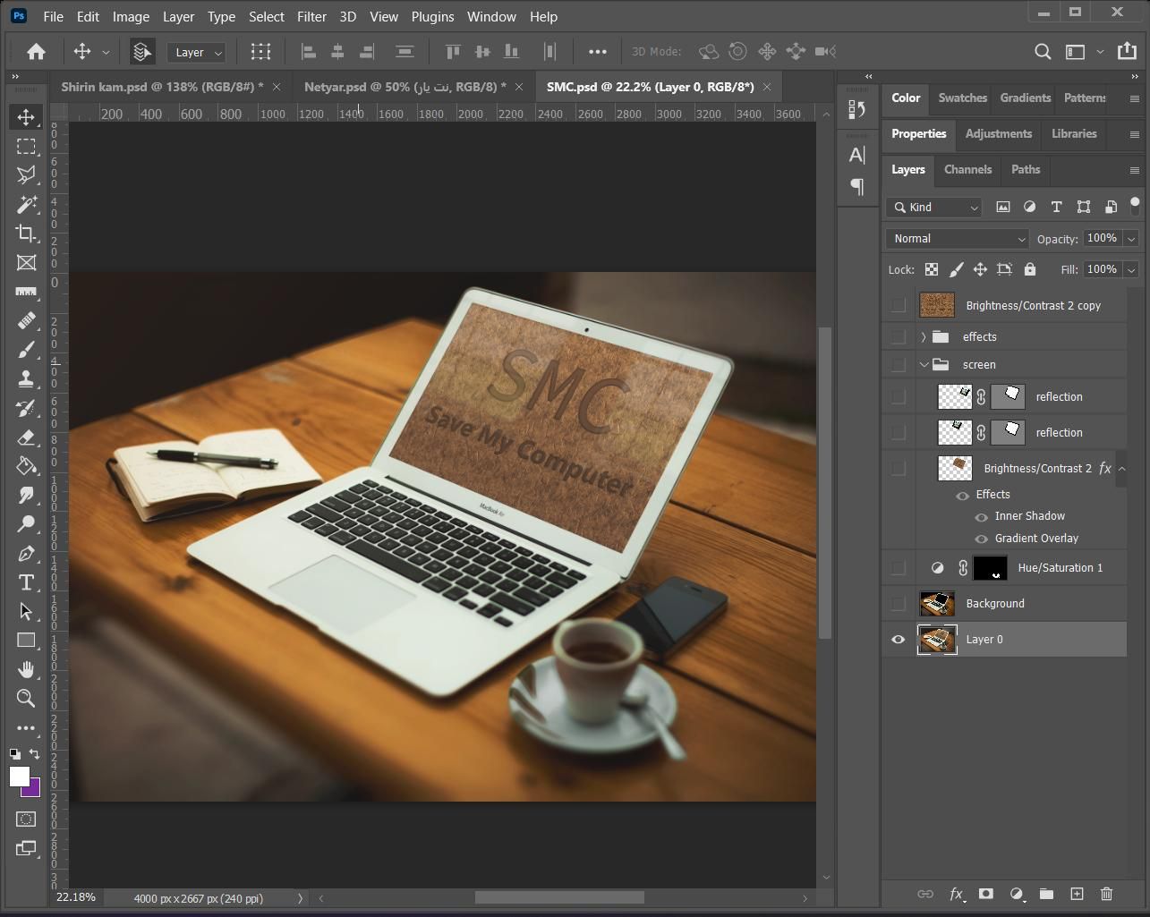Screen dimensions: 1150x917
Task: Open the Image menu
Action: [x=131, y=16]
